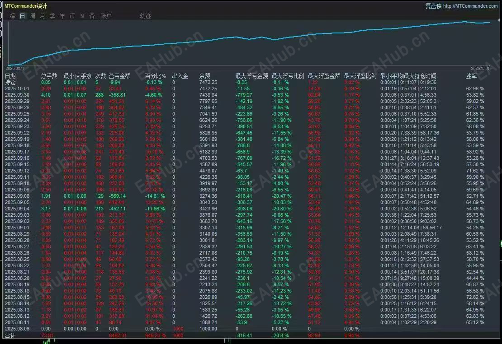The width and height of the screenshot is (502, 344).
Task: Click holding time 0:00:07 | 2:17:42 | 51:12:57
Action: click(410, 196)
